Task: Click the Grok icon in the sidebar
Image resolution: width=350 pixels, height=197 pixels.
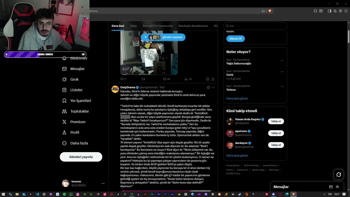Action: (64, 79)
